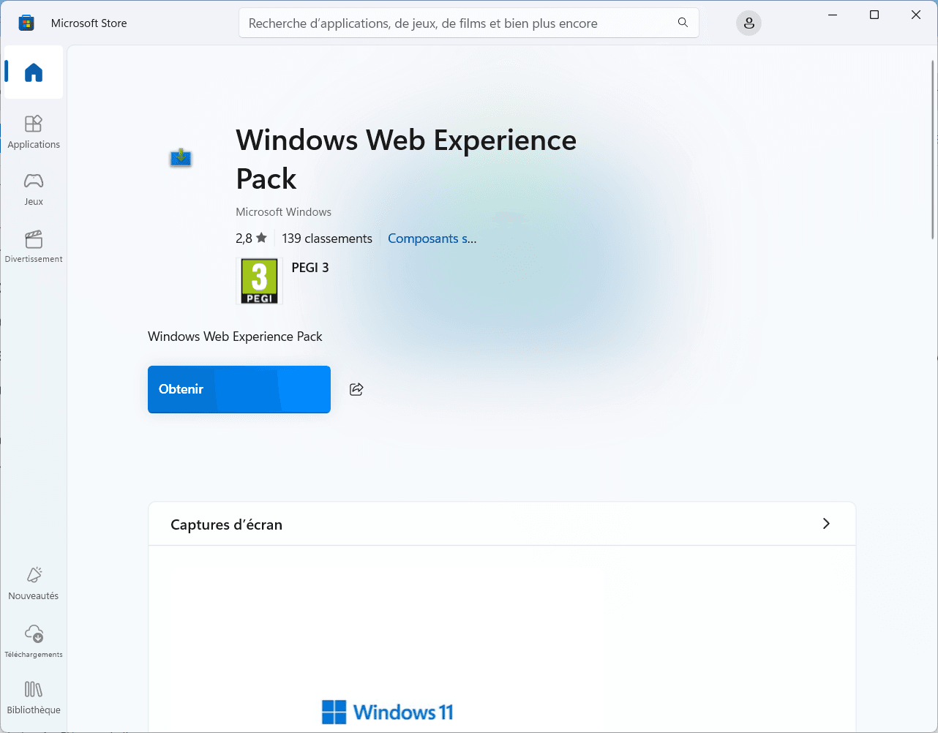Click the PEGI 3 rating badge

[260, 281]
